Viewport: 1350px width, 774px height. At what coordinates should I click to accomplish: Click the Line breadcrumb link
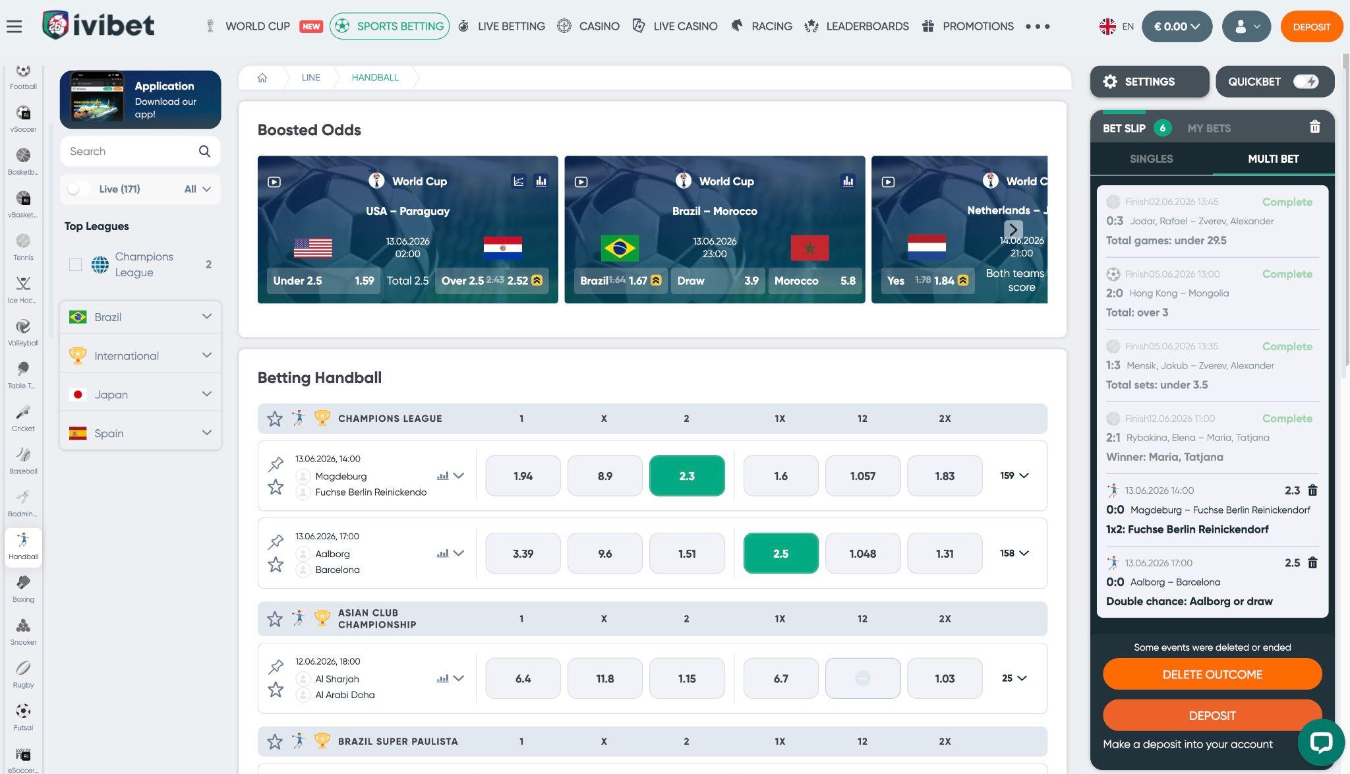[310, 78]
